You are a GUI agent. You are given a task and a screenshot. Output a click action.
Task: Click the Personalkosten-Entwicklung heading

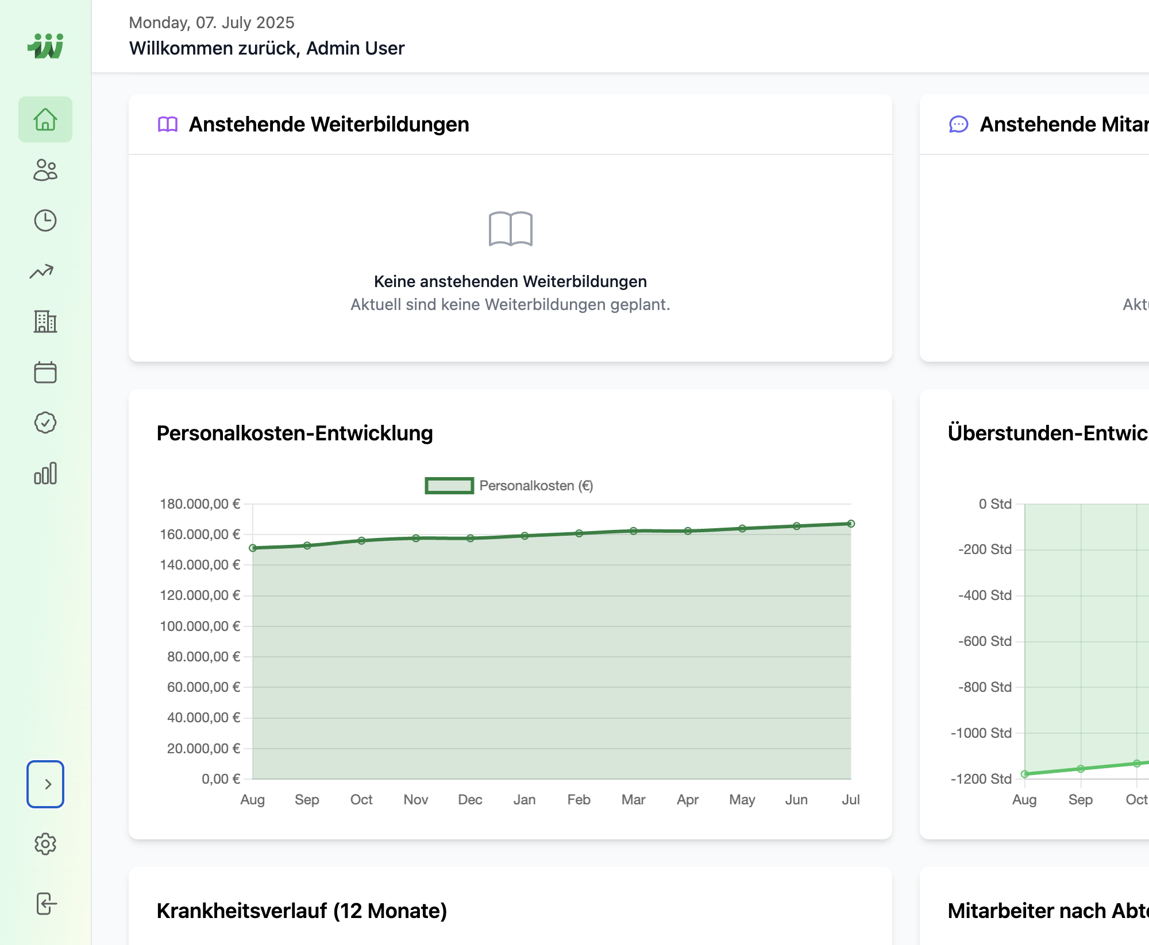coord(295,434)
